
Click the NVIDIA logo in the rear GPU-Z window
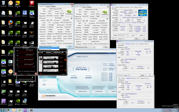point(105,13)
